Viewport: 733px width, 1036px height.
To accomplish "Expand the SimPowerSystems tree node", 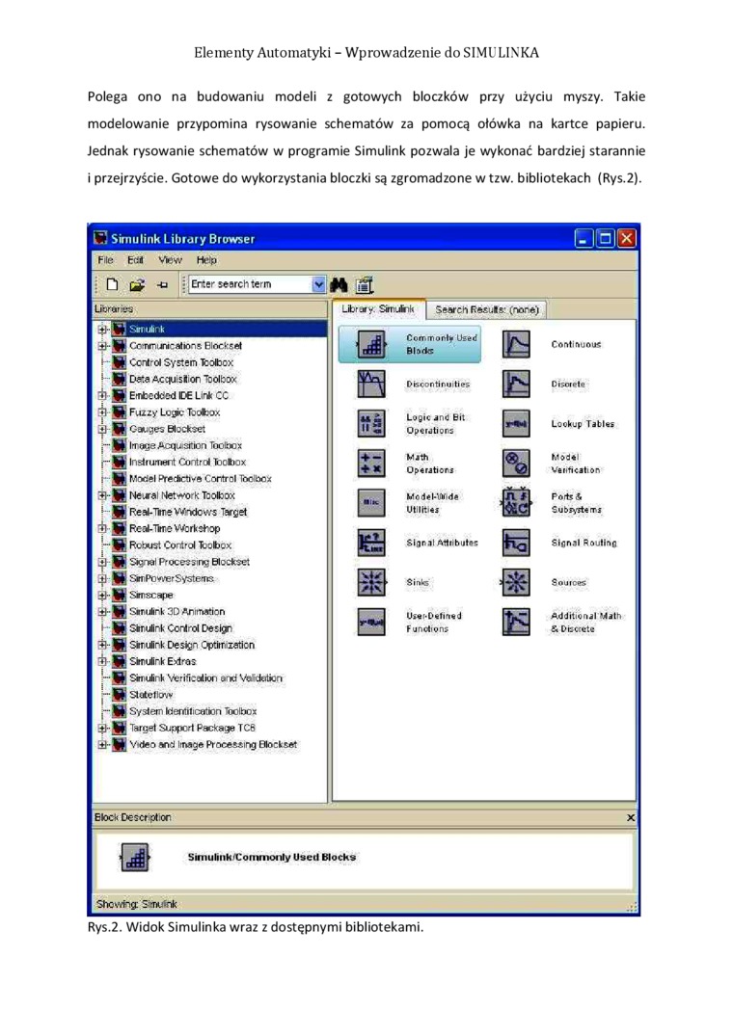I will pos(101,579).
